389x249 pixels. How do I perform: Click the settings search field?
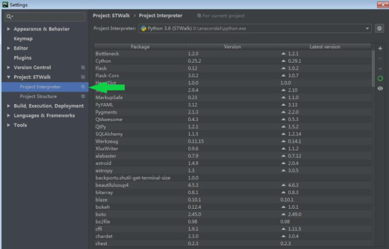pos(45,17)
